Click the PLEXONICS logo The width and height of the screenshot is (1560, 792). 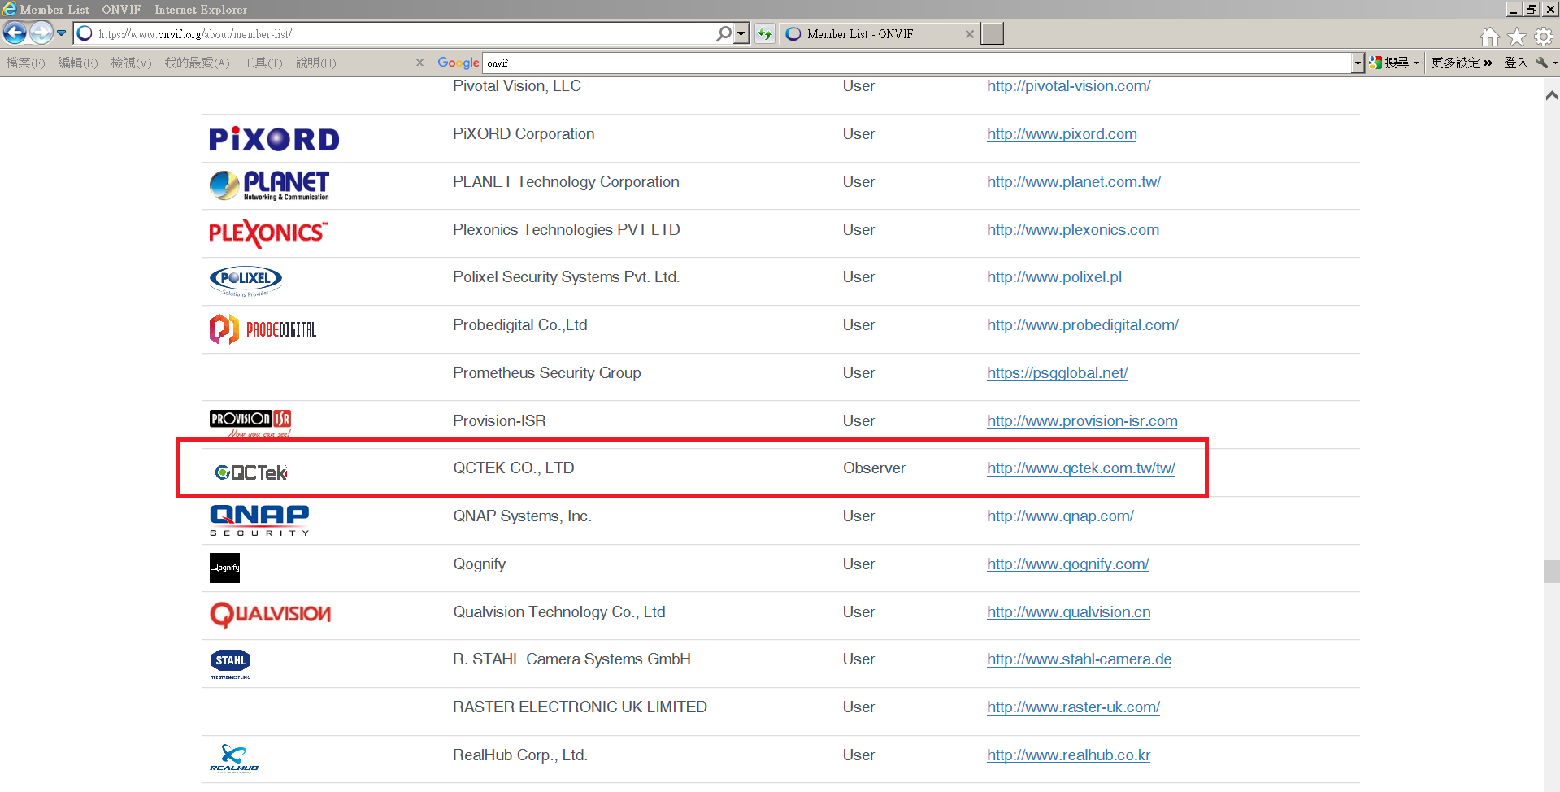point(268,233)
